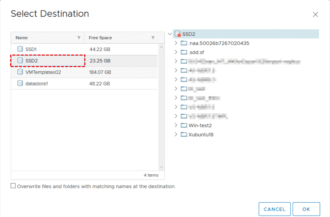Click the CANCEL button

[x=274, y=209]
